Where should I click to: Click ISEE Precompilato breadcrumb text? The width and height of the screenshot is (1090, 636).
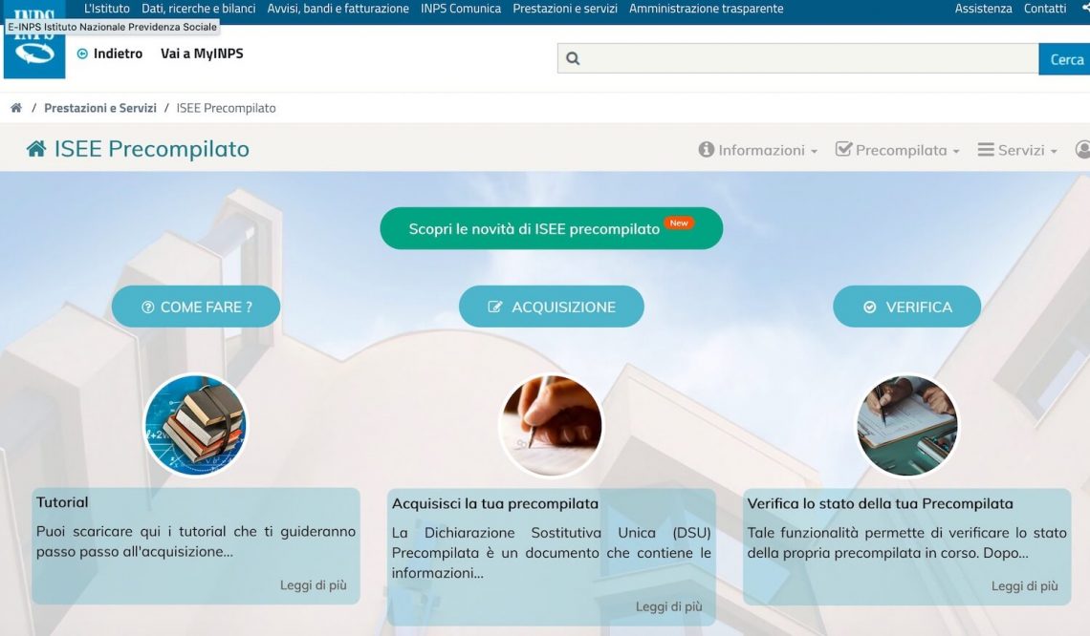pos(226,108)
